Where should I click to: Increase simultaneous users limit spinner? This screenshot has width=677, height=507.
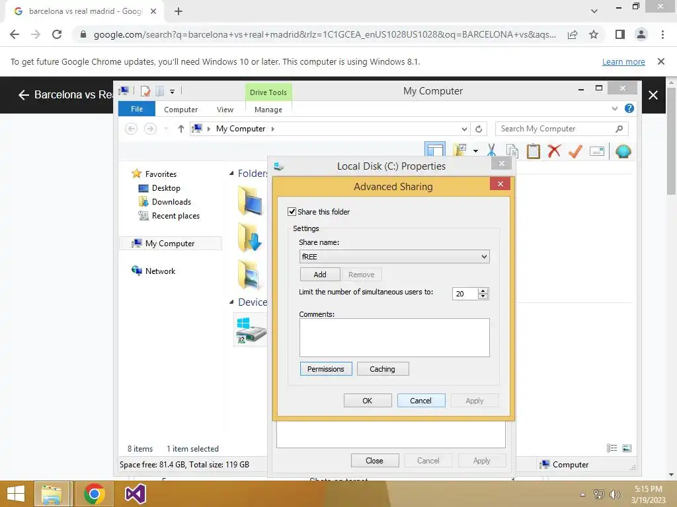[x=483, y=290]
